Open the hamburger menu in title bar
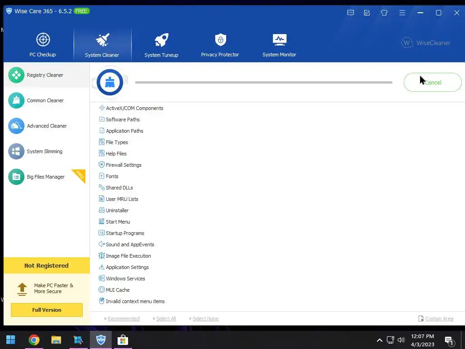The image size is (465, 349). click(402, 13)
